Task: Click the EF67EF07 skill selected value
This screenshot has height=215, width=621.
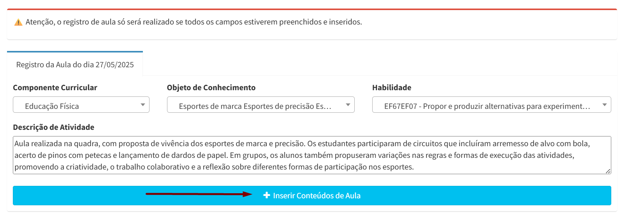Action: [487, 106]
